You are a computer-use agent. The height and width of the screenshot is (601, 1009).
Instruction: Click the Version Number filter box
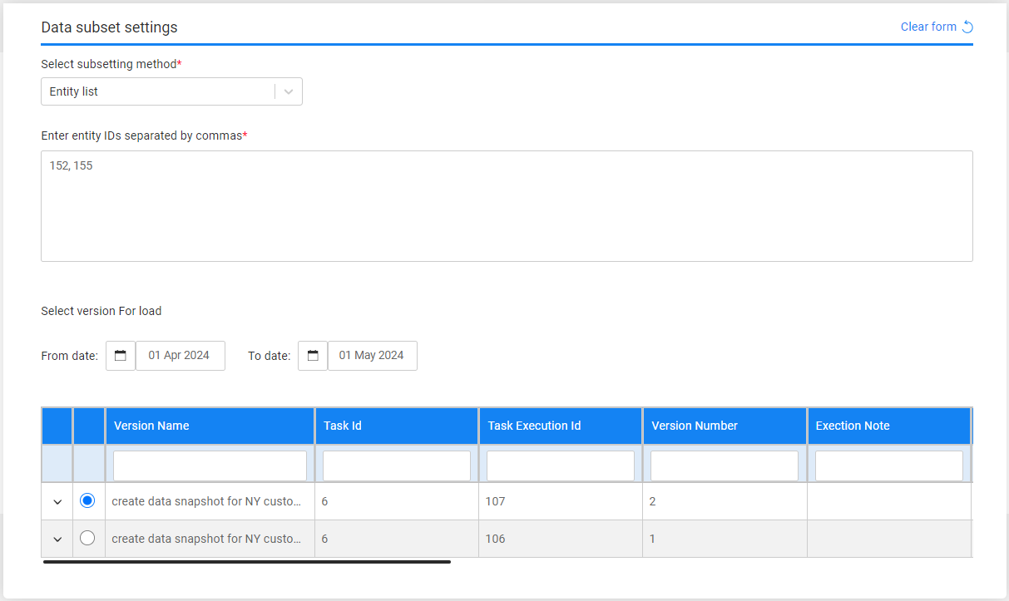pyautogui.click(x=724, y=465)
